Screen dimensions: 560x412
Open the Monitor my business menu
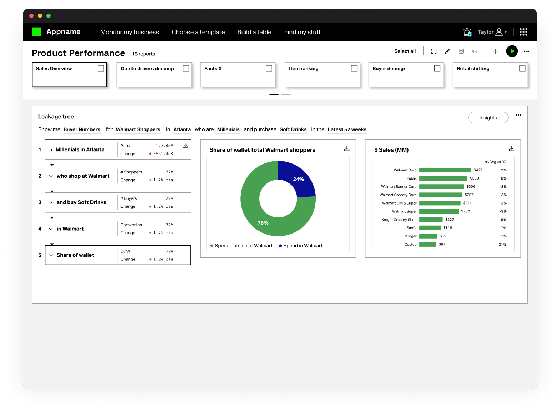pyautogui.click(x=129, y=32)
